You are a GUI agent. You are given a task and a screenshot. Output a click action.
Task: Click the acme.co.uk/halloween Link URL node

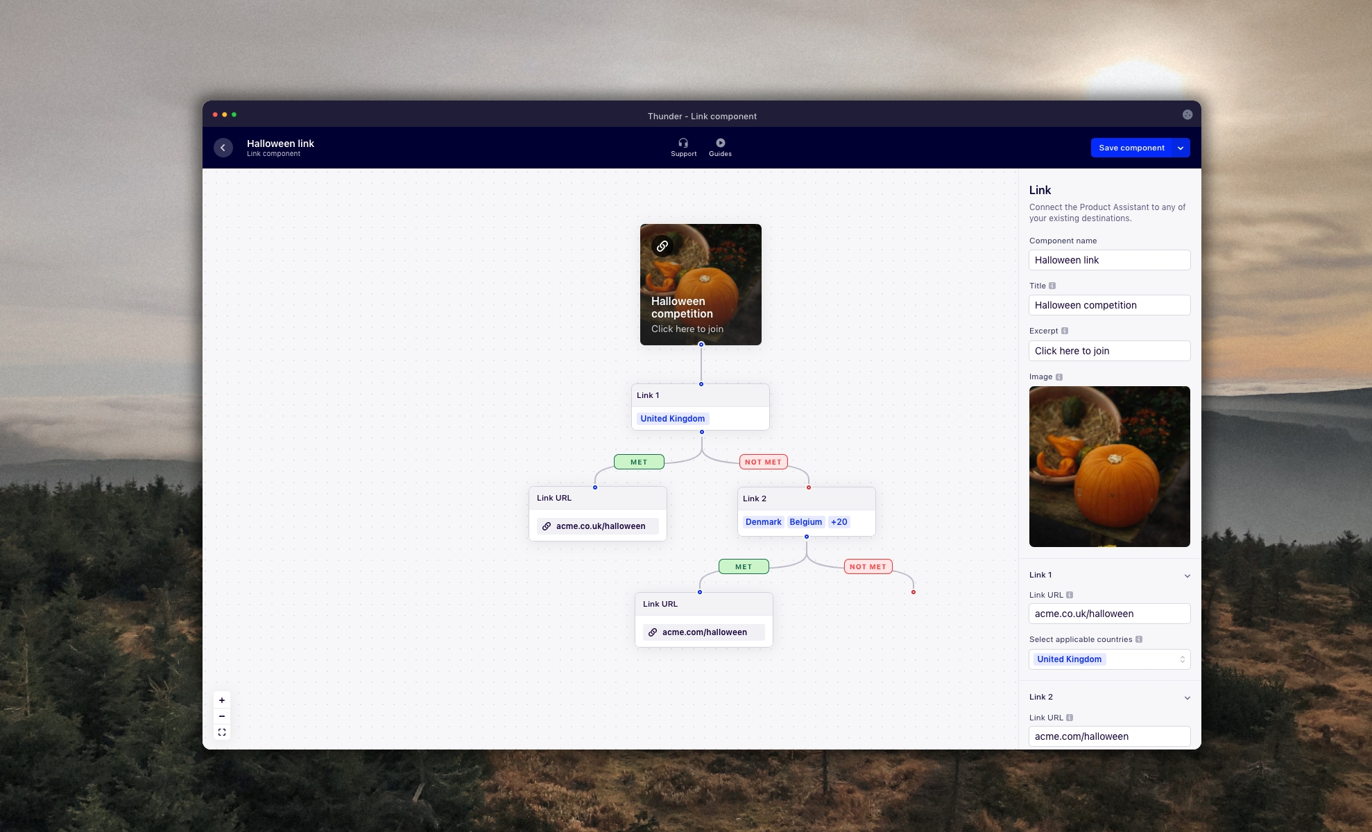coord(598,526)
